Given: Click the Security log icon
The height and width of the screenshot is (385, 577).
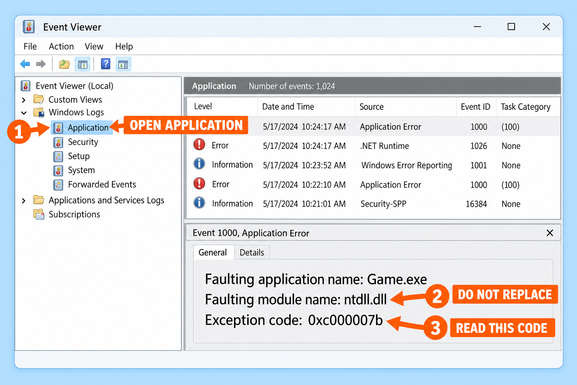Looking at the screenshot, I should [58, 142].
